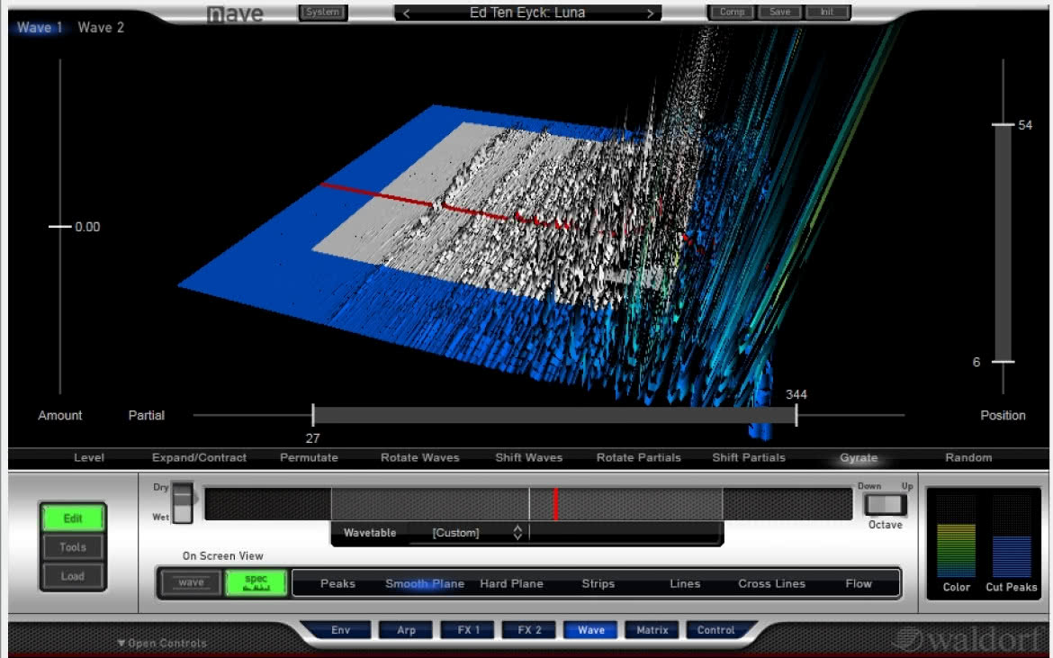Open the Matrix page tab

click(x=652, y=630)
